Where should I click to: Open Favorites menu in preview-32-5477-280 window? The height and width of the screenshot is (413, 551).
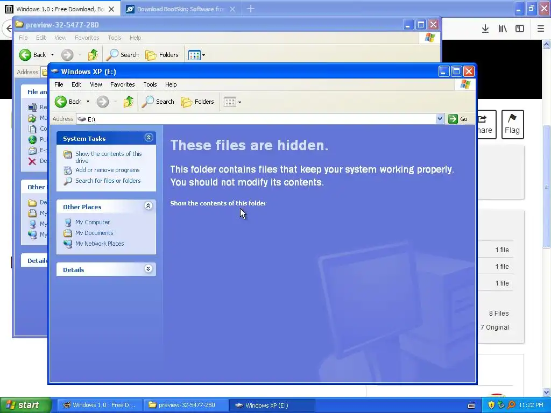point(87,38)
